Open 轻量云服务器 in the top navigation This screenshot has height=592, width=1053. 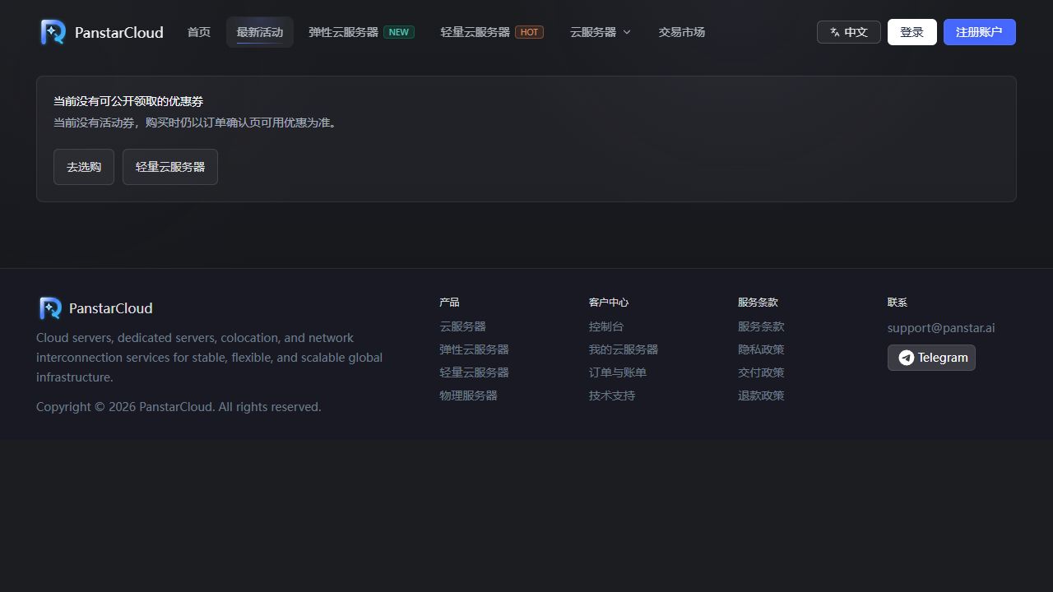click(475, 32)
